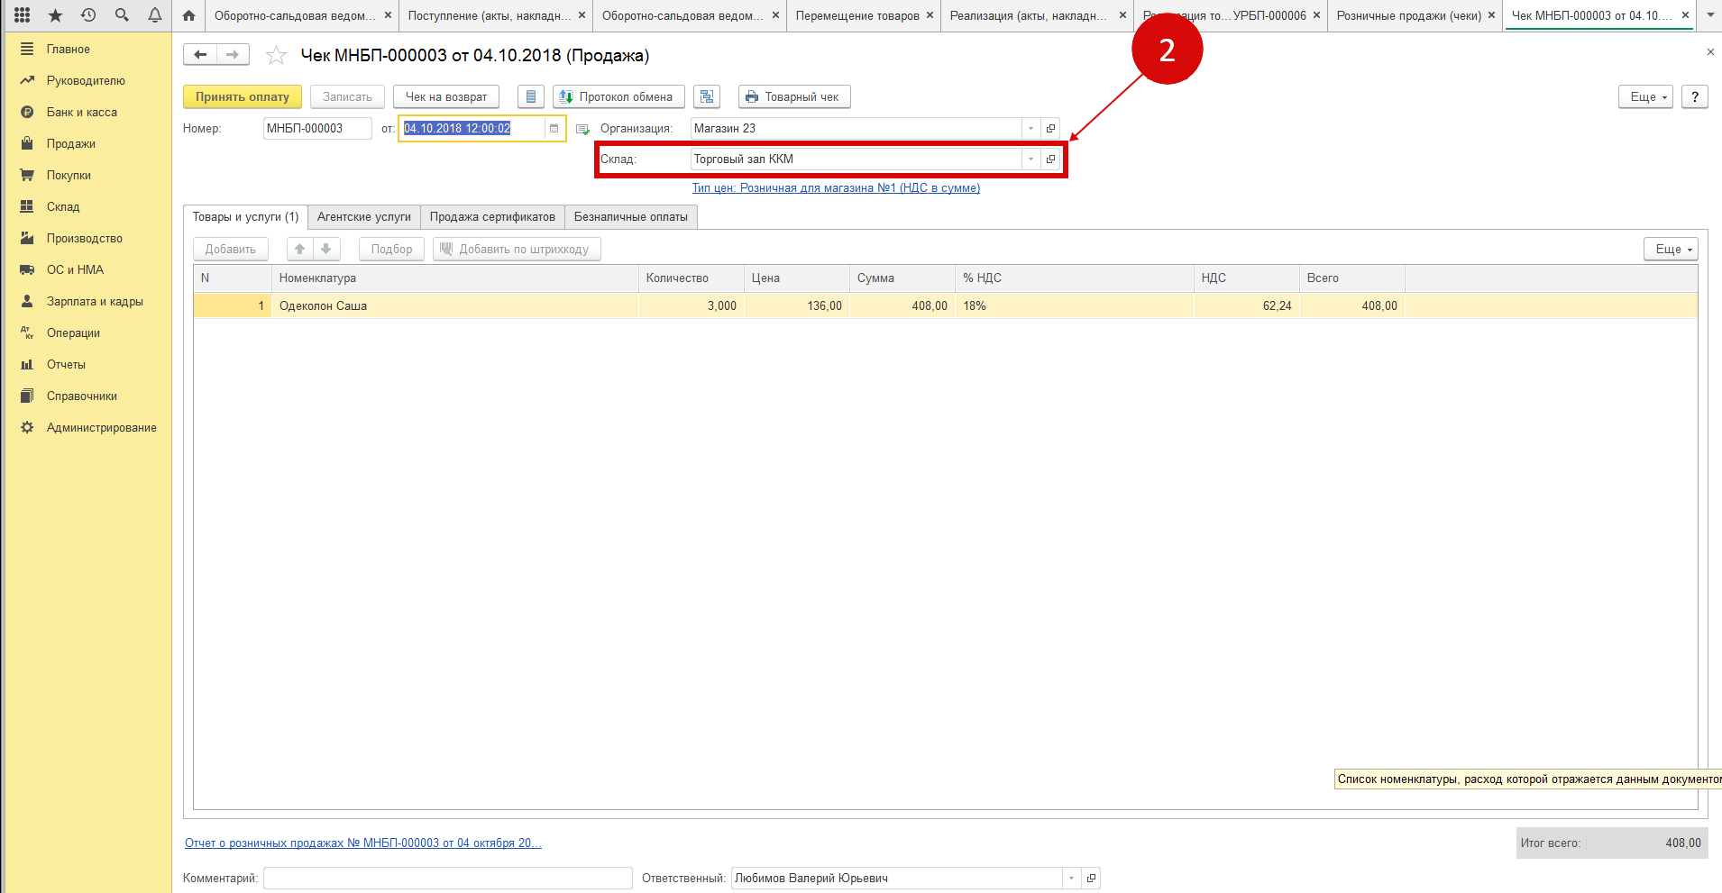The height and width of the screenshot is (893, 1722).
Task: Click related documents structure icon
Action: pos(707,96)
